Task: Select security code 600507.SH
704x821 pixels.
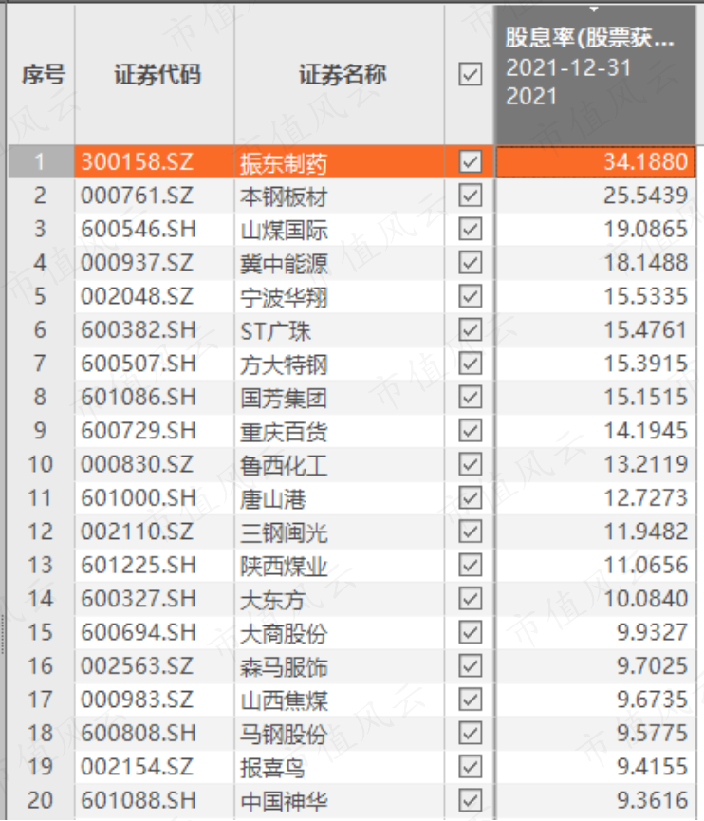Action: (x=139, y=364)
